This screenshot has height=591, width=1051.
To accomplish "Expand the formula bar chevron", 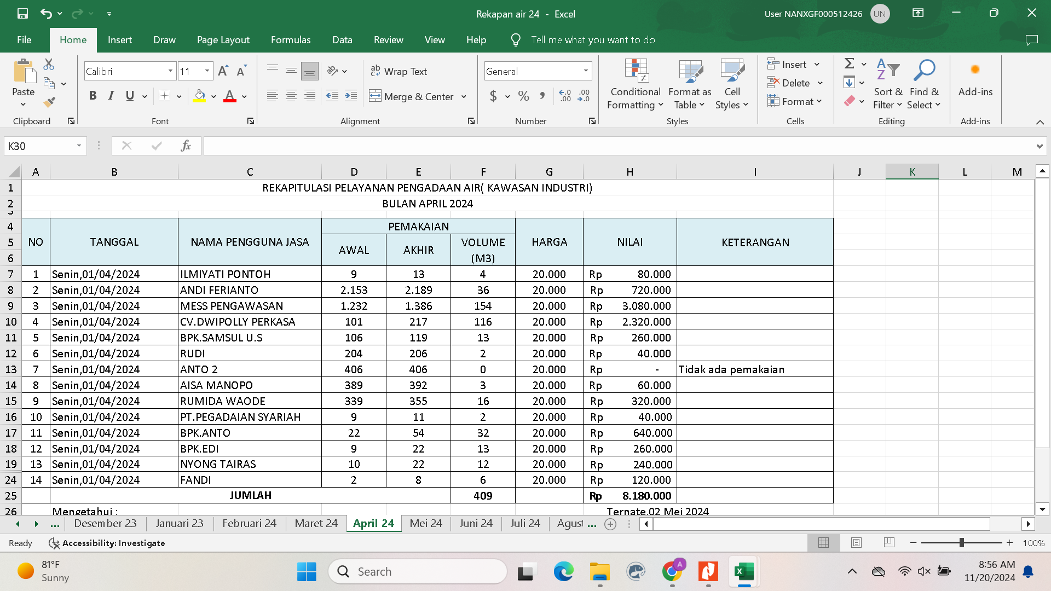I will point(1039,146).
